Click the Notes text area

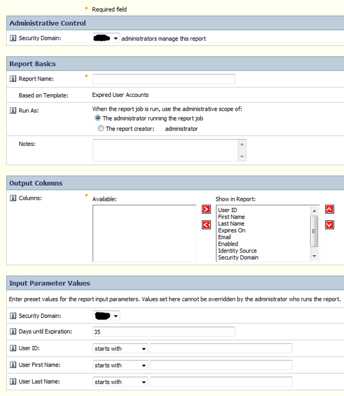[x=166, y=150]
